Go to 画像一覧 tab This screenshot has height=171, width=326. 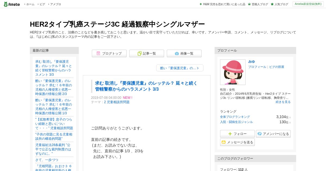click(184, 53)
